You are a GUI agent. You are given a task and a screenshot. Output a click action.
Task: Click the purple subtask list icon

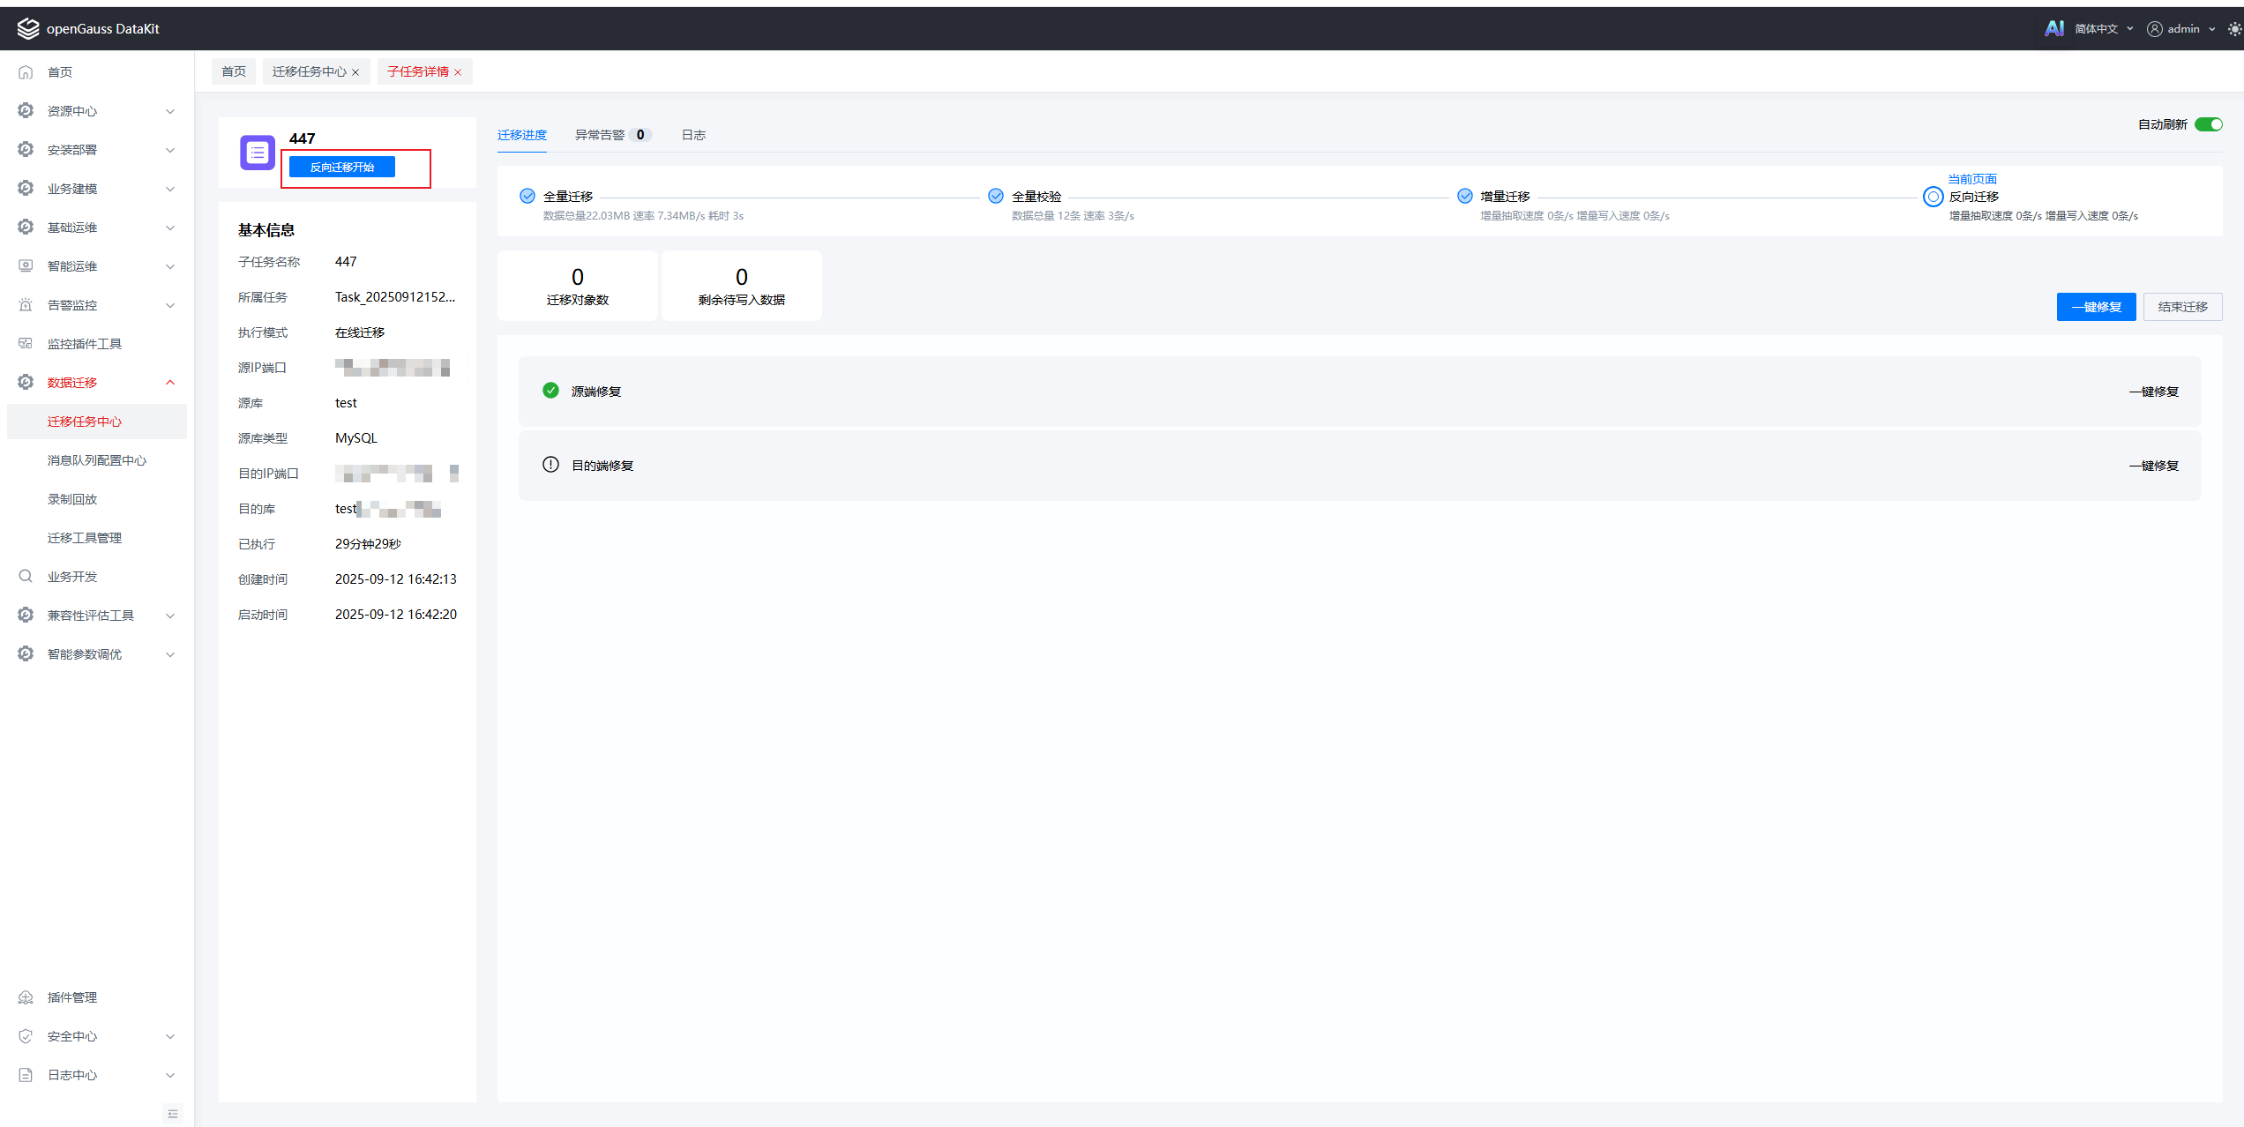click(x=258, y=153)
